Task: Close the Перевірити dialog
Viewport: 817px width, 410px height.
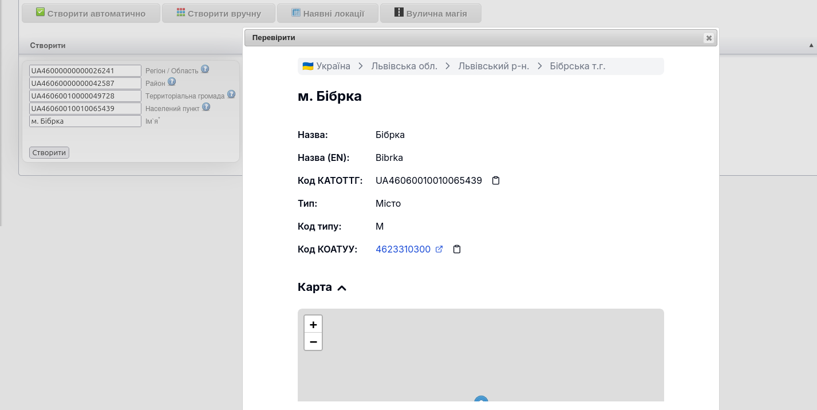Action: coord(709,38)
